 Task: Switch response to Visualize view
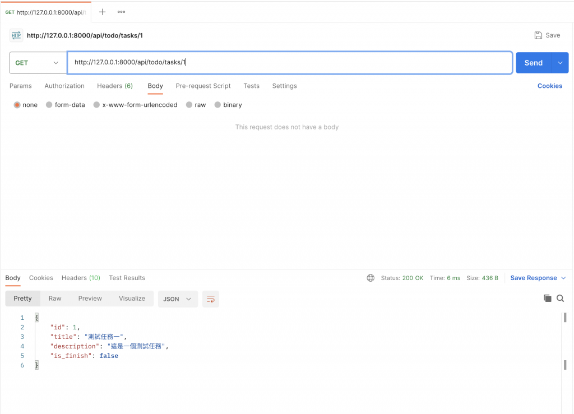click(132, 299)
